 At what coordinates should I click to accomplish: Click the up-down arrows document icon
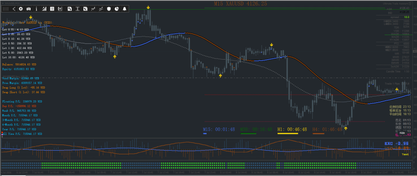[69, 9]
